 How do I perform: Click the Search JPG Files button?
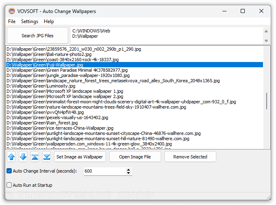click(37, 36)
